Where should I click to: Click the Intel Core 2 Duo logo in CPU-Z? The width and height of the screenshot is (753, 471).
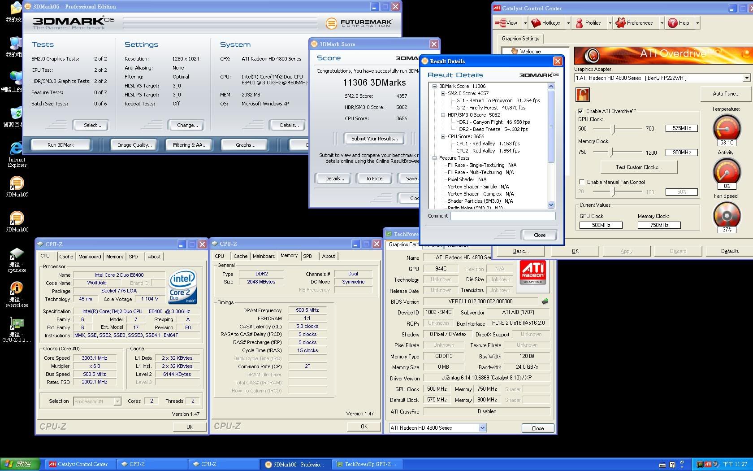tap(182, 287)
